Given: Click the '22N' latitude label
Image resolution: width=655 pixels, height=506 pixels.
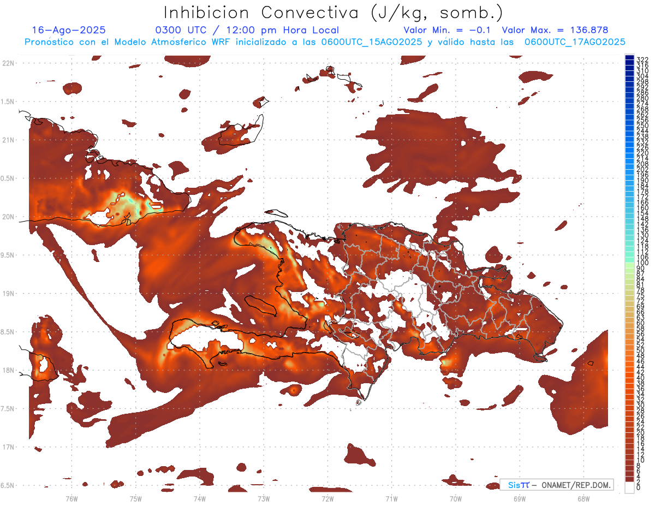Looking at the screenshot, I should click(x=8, y=63).
